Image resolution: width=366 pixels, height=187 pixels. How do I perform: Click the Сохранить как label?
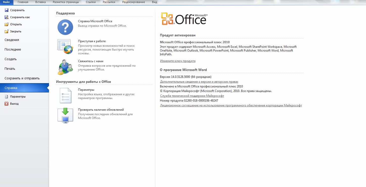(20, 17)
